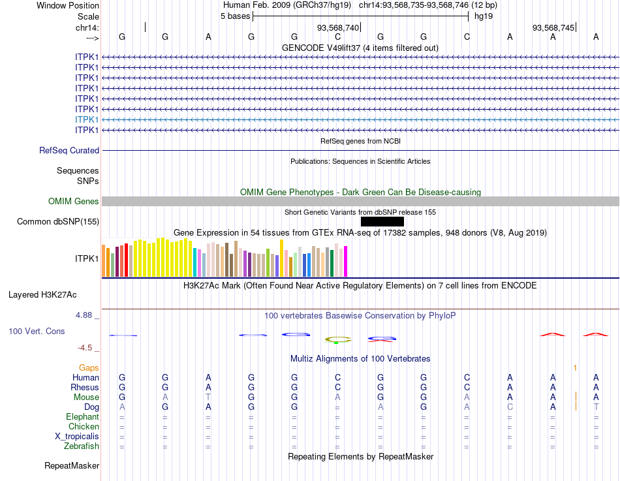
Task: Click the 5 bases scale text
Action: coord(235,16)
